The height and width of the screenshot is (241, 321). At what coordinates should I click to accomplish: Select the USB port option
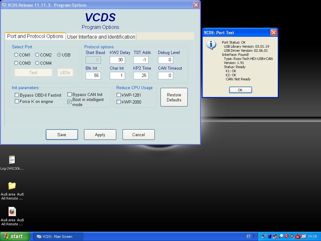click(x=59, y=55)
